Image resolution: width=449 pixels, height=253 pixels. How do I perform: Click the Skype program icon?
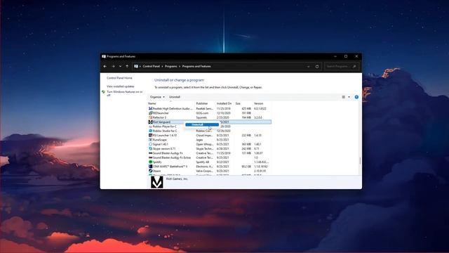pyautogui.click(x=150, y=148)
